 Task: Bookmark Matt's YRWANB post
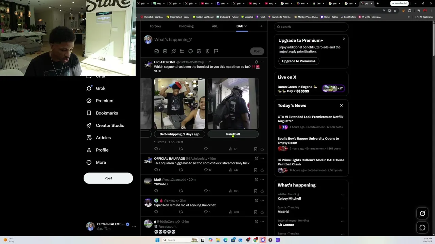coord(256,191)
